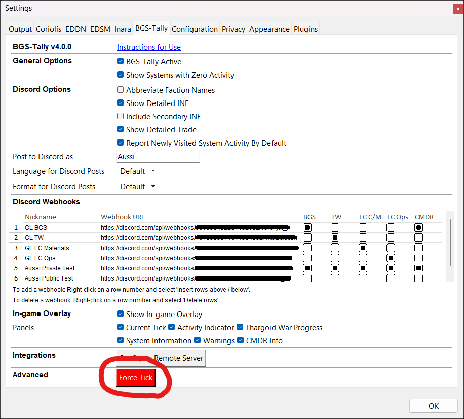Toggle BGS checkbox for Aussi Private Test

click(x=307, y=268)
